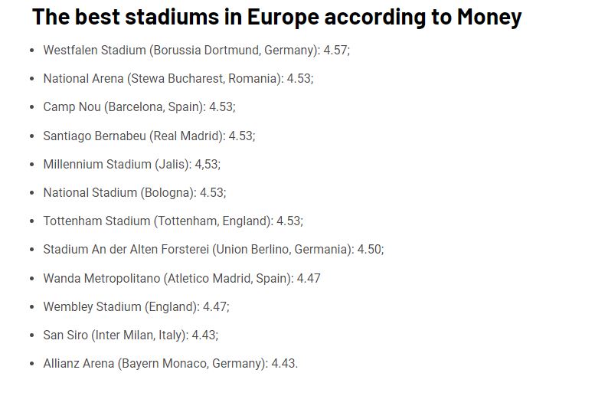
Task: Click the bullet point beside Allianz Arena
Action: (x=31, y=364)
